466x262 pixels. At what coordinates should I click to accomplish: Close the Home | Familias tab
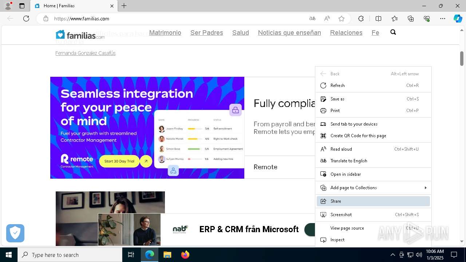click(112, 6)
